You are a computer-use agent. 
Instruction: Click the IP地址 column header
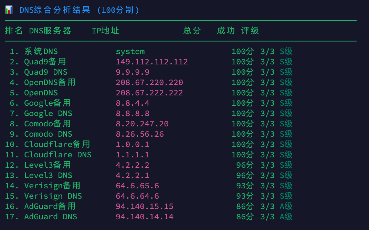[105, 31]
